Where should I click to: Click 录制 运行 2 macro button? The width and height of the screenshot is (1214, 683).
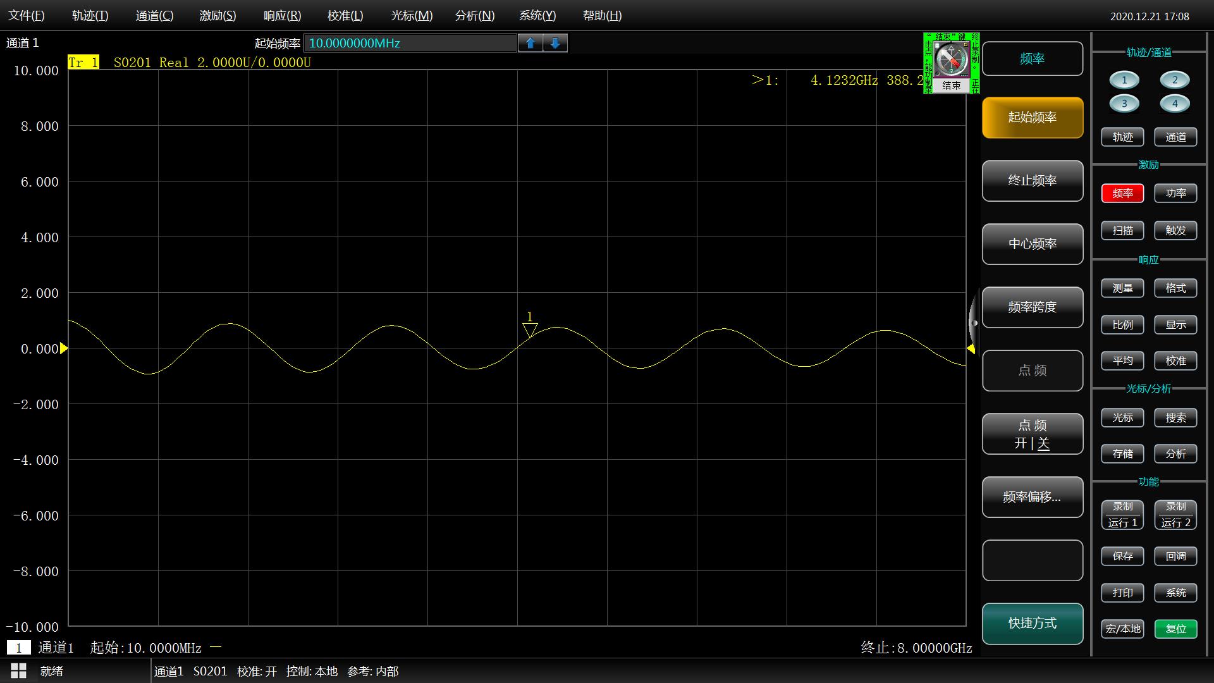[1175, 515]
